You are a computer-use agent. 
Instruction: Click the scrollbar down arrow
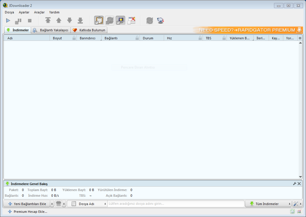(300, 177)
